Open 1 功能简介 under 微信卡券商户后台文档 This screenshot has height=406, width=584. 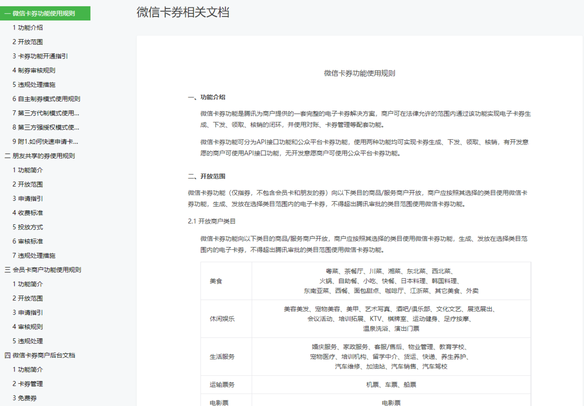pos(28,370)
